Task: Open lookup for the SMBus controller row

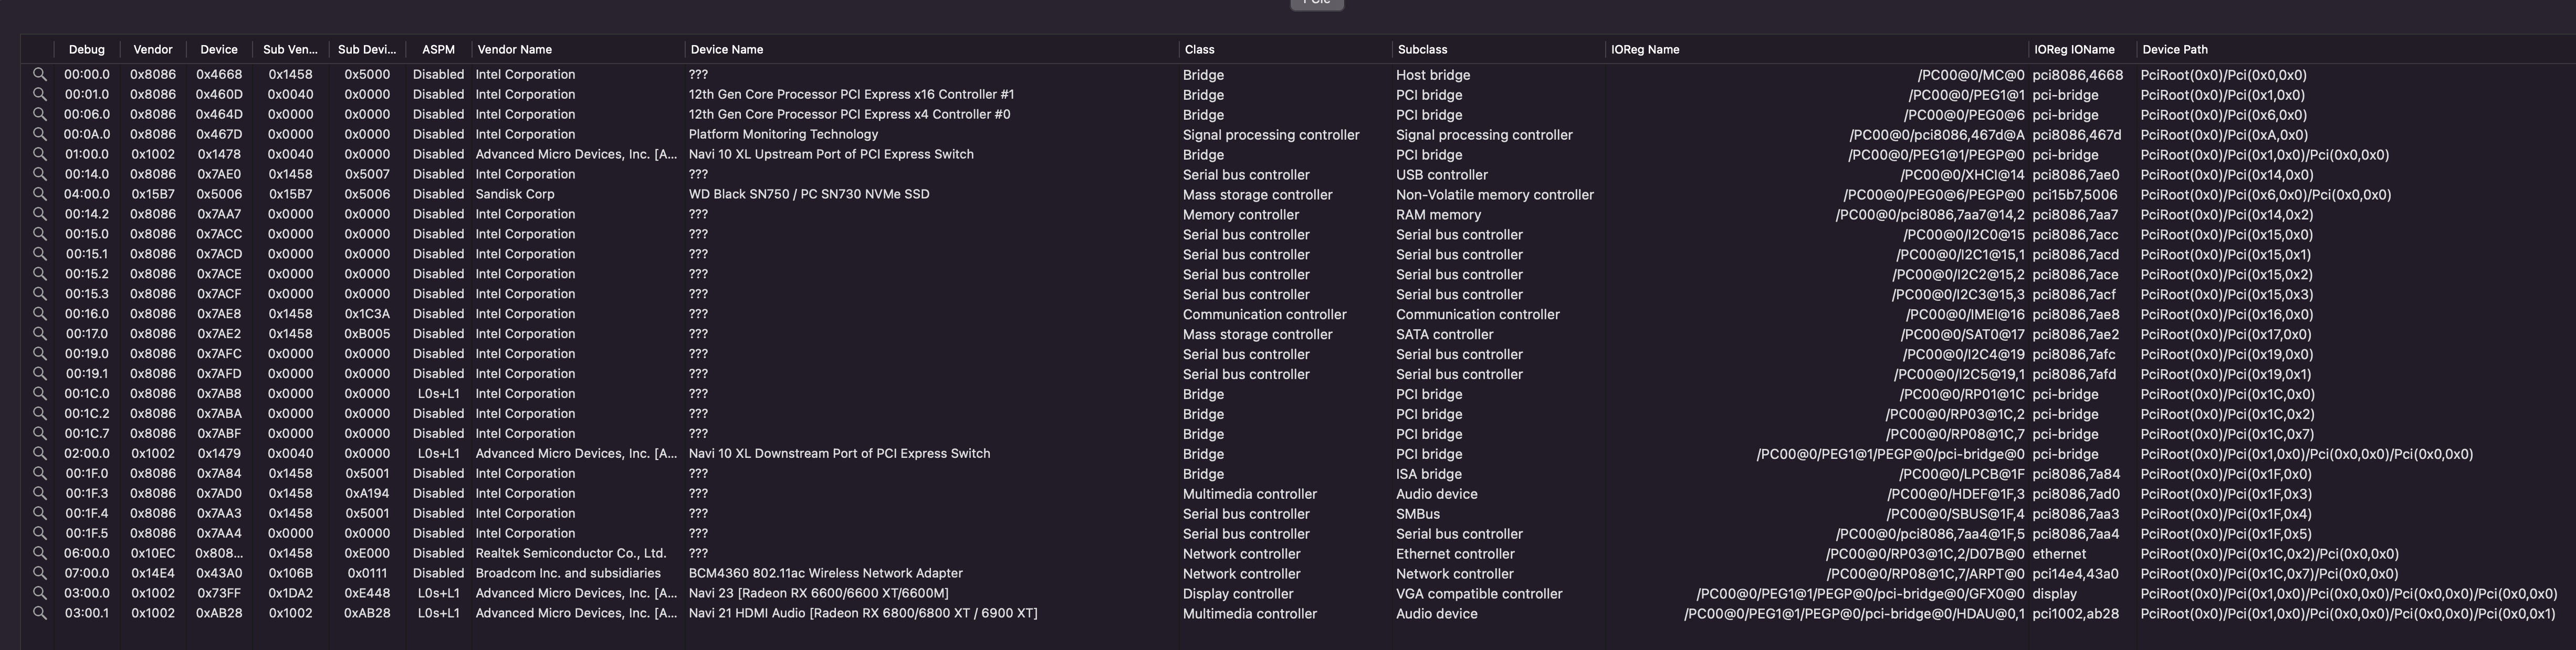Action: 40,513
